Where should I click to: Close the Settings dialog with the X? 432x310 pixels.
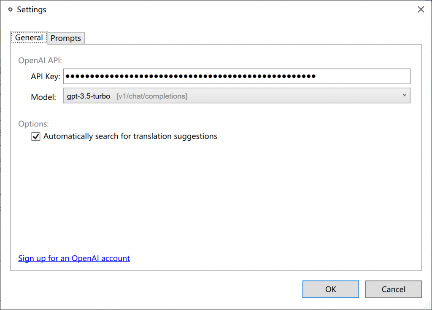click(421, 10)
